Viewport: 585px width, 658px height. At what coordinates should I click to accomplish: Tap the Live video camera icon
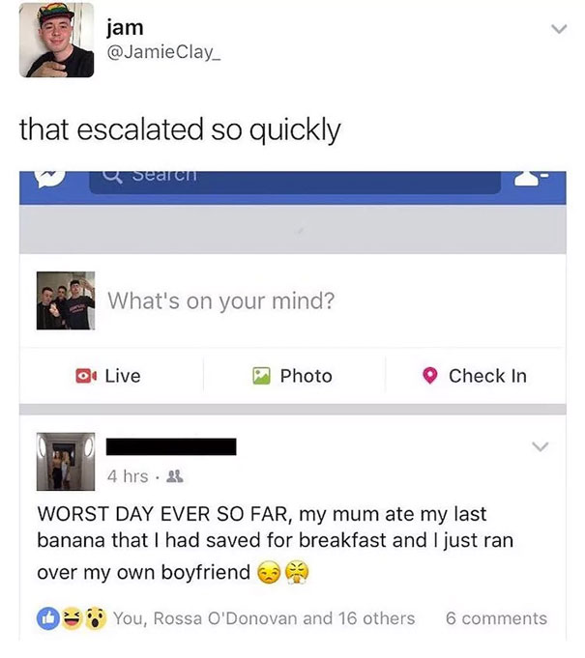click(x=86, y=376)
